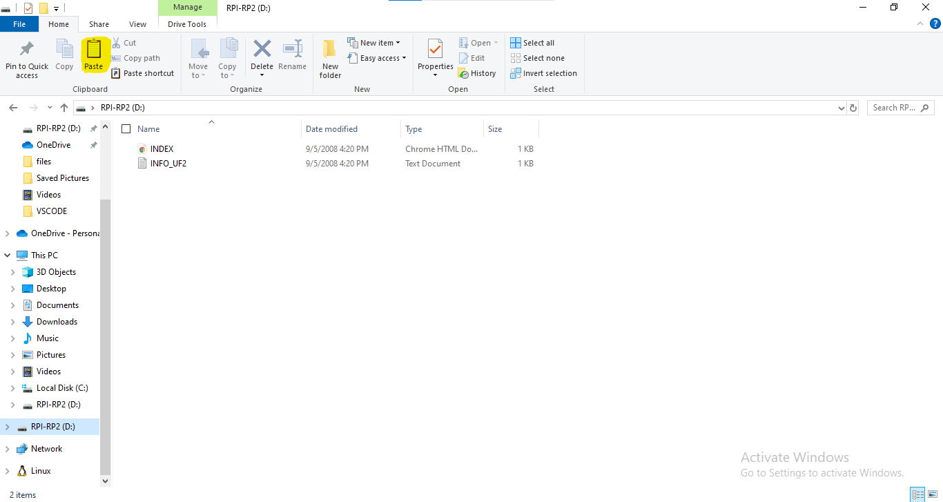Sort by the Date modified column header

click(351, 129)
